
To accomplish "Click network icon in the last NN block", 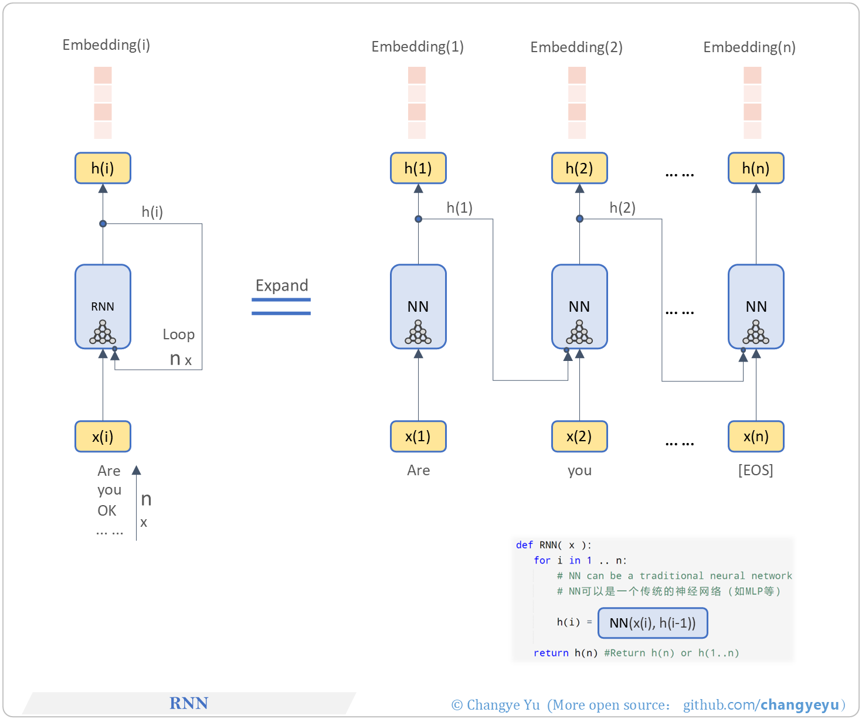I will [756, 332].
